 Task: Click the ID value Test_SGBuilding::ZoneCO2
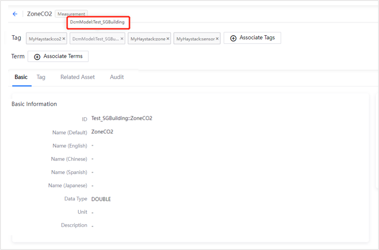(x=122, y=118)
